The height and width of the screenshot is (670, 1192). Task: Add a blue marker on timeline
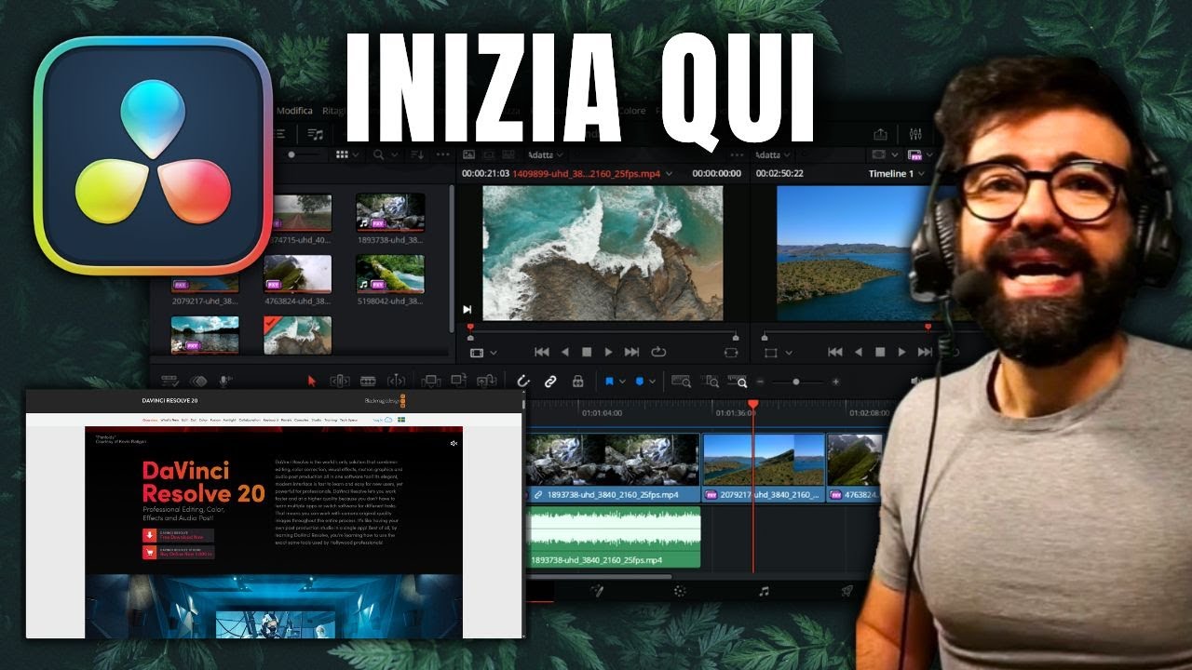point(640,381)
